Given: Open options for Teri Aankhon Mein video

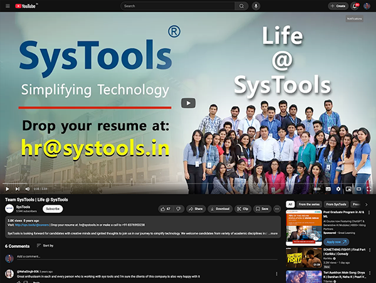Looking at the screenshot, I should pos(370,273).
